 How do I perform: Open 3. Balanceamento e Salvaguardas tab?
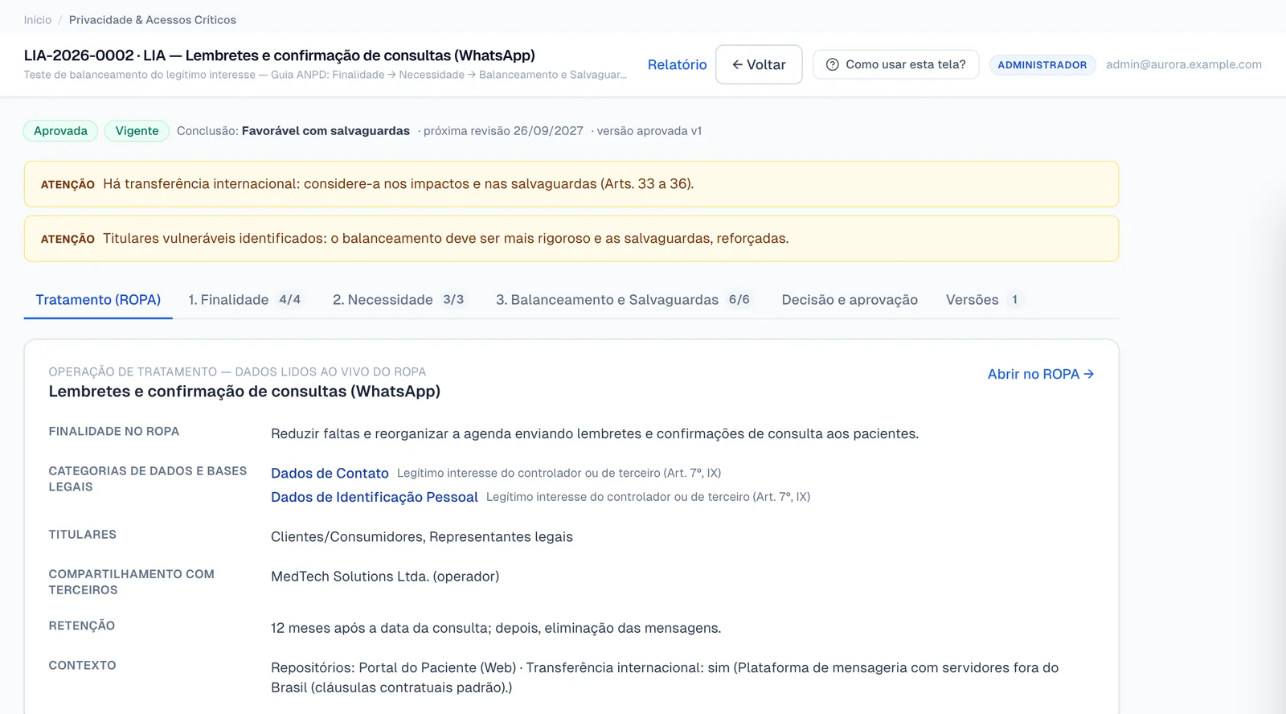click(623, 300)
